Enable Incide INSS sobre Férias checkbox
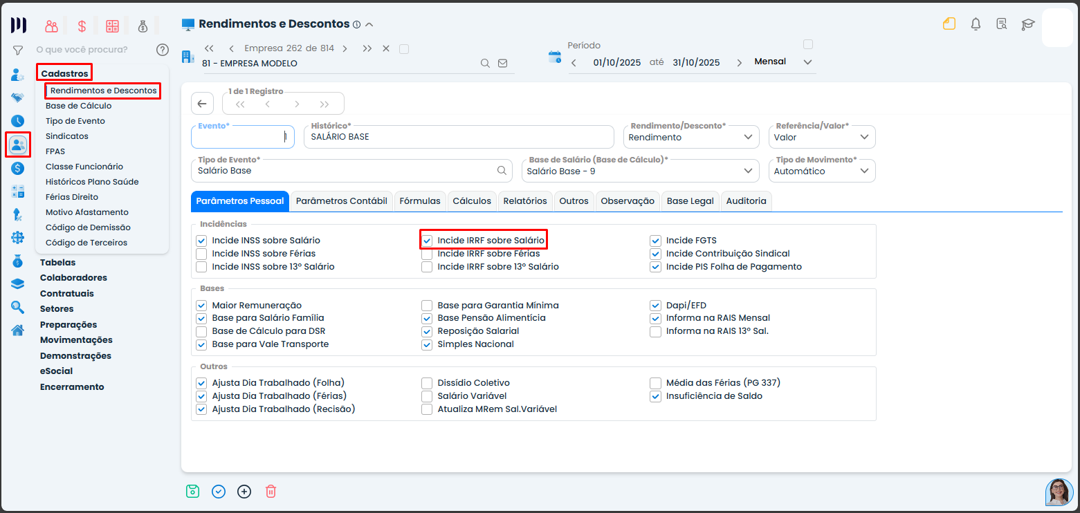 coord(201,254)
